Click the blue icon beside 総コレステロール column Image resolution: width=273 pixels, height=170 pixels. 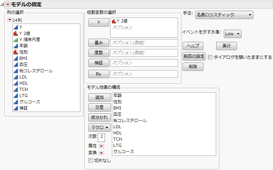point(16,71)
